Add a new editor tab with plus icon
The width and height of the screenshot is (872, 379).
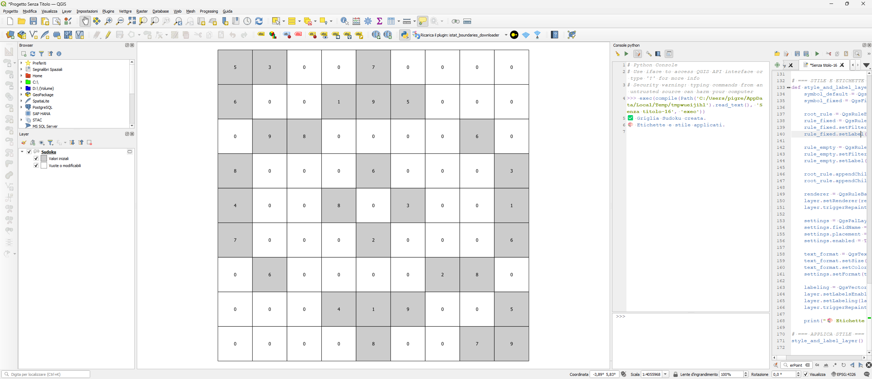pos(777,65)
